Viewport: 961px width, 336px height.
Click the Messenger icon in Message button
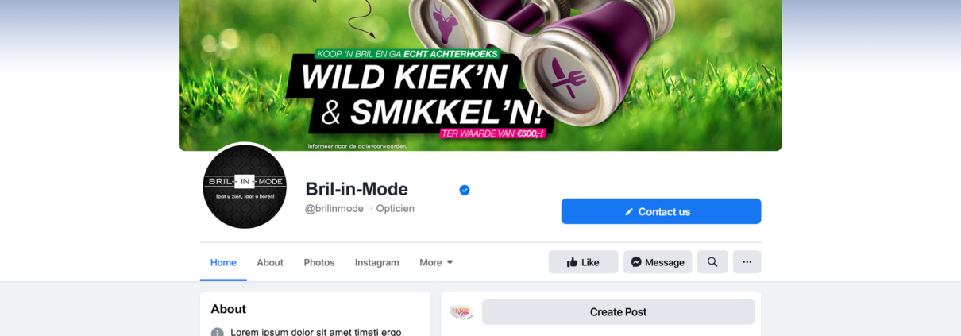pos(636,262)
